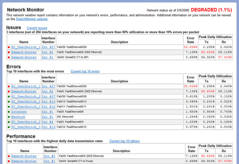239x164 pixels.
Task: Open the Current Issues link
Action: pyautogui.click(x=37, y=28)
